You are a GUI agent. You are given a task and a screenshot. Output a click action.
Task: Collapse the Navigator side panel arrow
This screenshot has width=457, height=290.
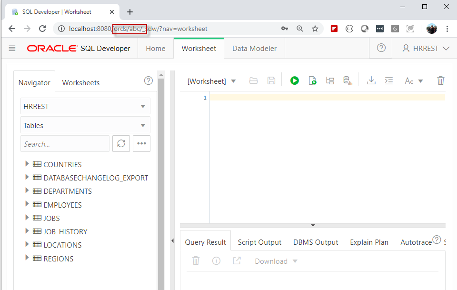click(x=172, y=240)
